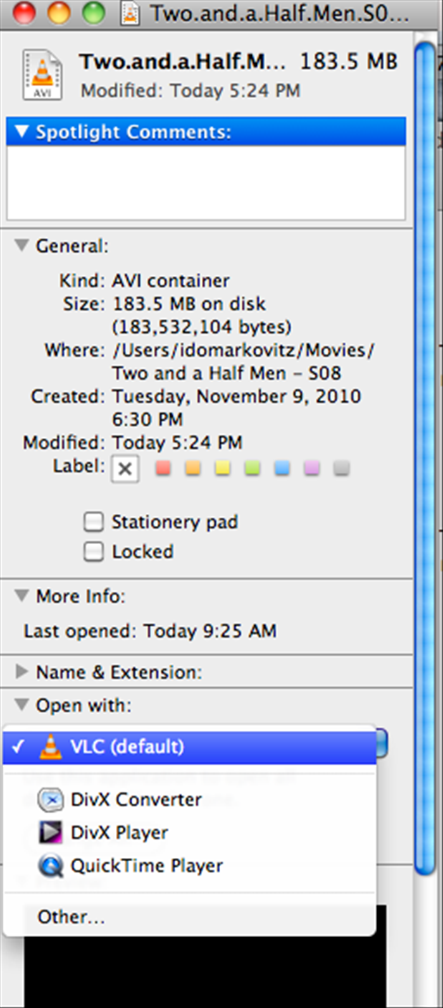Click the VLC cone AVI file icon
Screen dimensions: 443x1008
tap(42, 75)
